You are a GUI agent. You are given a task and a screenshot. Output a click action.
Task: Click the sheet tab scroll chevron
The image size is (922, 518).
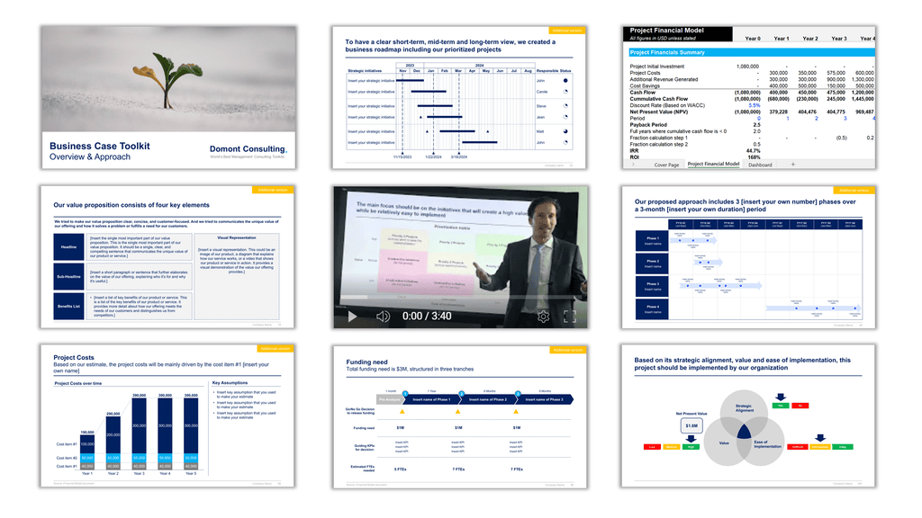(633, 164)
